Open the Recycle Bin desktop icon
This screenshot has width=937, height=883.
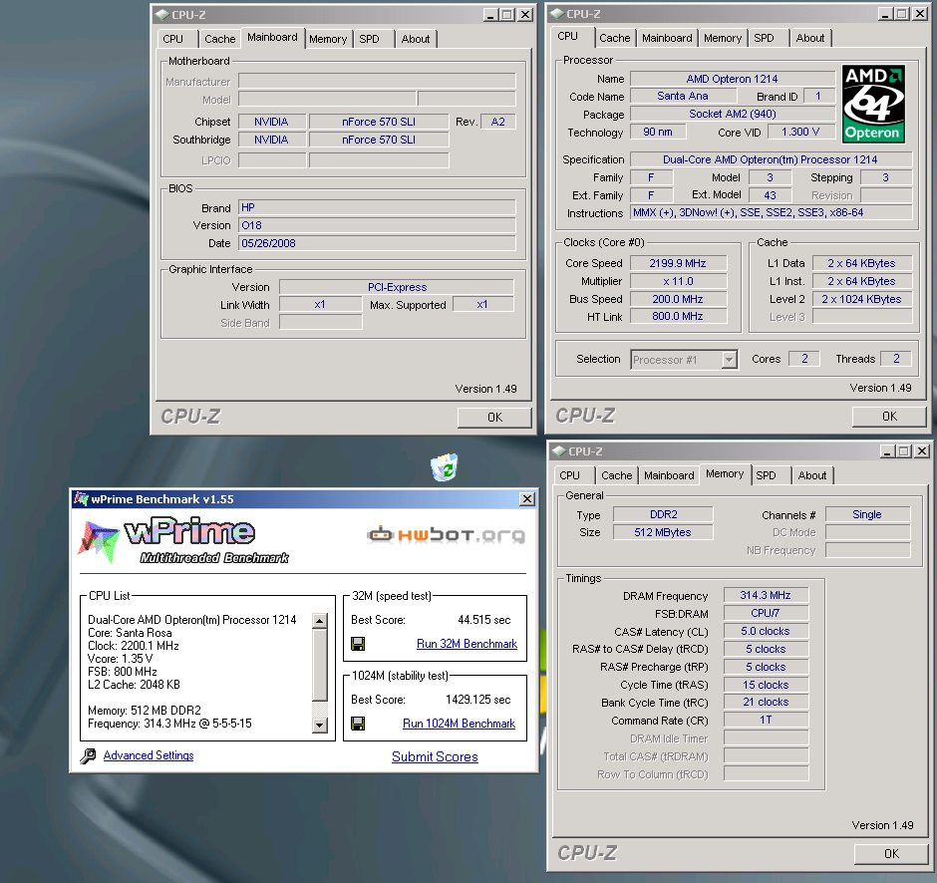tap(444, 467)
